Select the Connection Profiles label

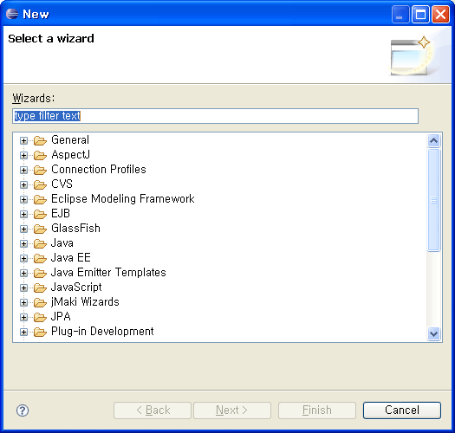tap(99, 170)
